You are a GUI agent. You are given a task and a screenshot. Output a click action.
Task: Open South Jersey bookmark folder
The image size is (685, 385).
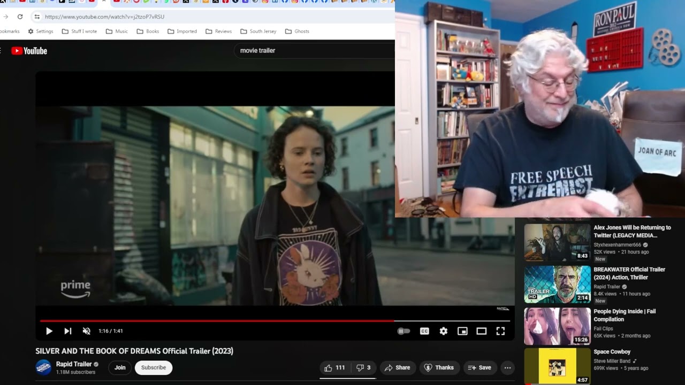(258, 31)
